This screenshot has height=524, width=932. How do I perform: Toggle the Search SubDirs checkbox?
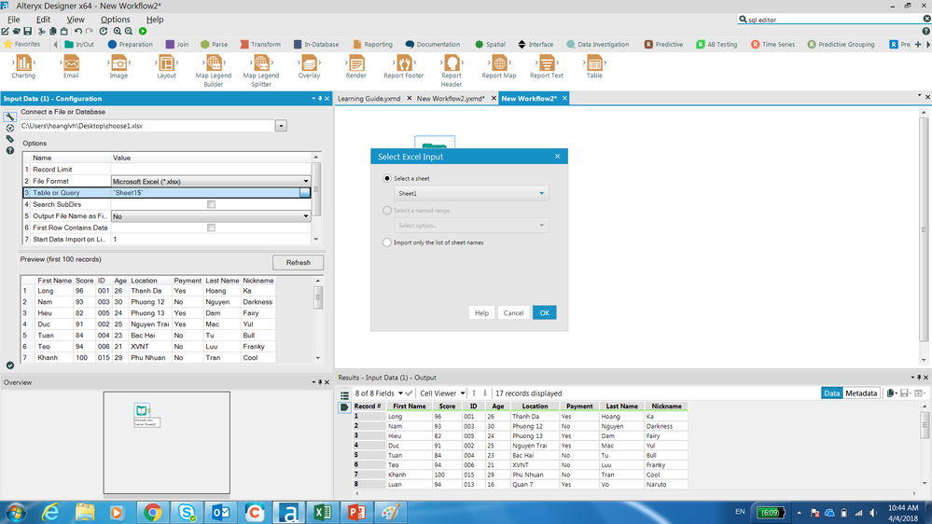(211, 204)
